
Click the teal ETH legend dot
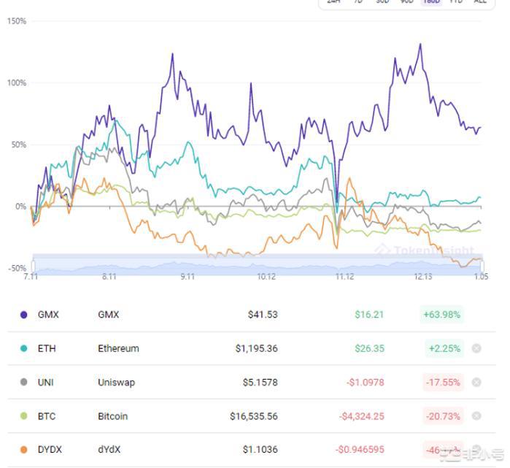[x=24, y=348]
